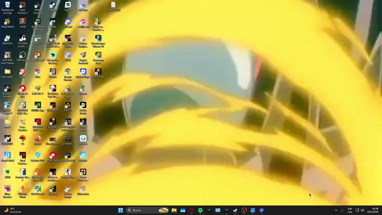
Task: Select the Roblox Player shortcut
Action: (x=83, y=73)
